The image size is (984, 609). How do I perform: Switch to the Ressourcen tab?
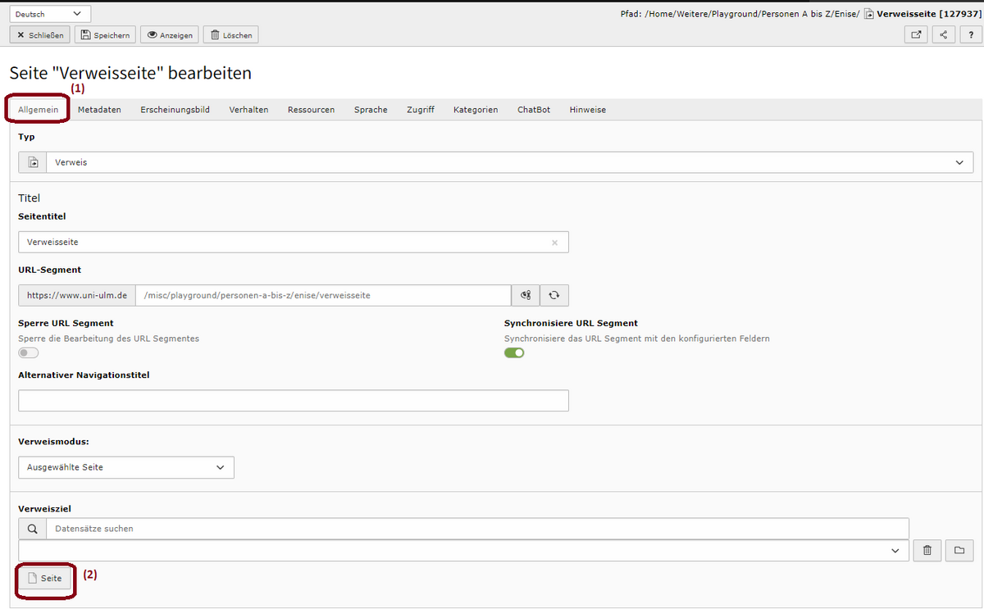point(311,110)
